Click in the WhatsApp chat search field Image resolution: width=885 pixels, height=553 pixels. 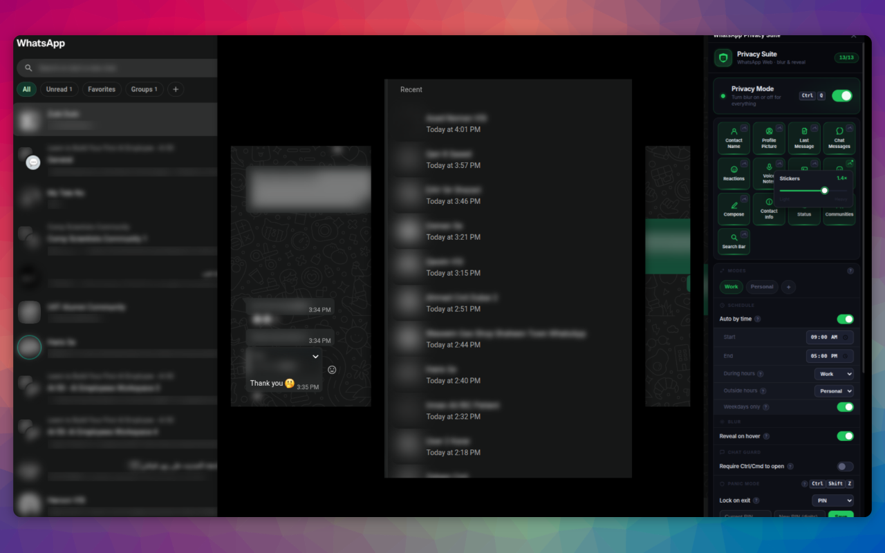tap(118, 68)
